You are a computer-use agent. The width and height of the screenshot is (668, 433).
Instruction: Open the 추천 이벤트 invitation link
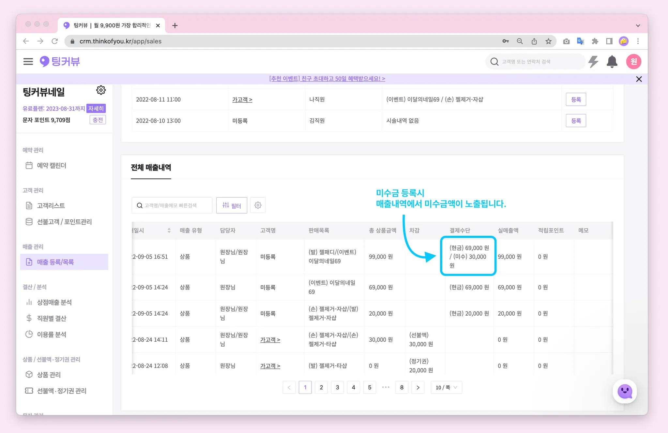point(327,79)
